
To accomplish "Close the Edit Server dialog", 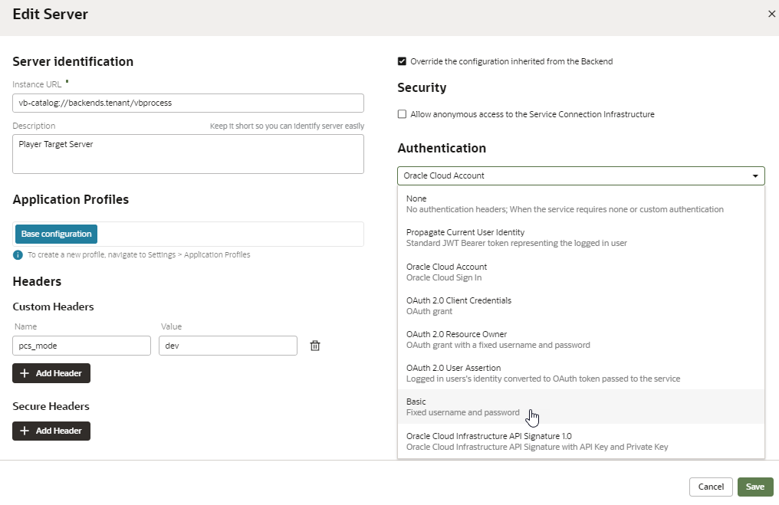I will coord(771,14).
